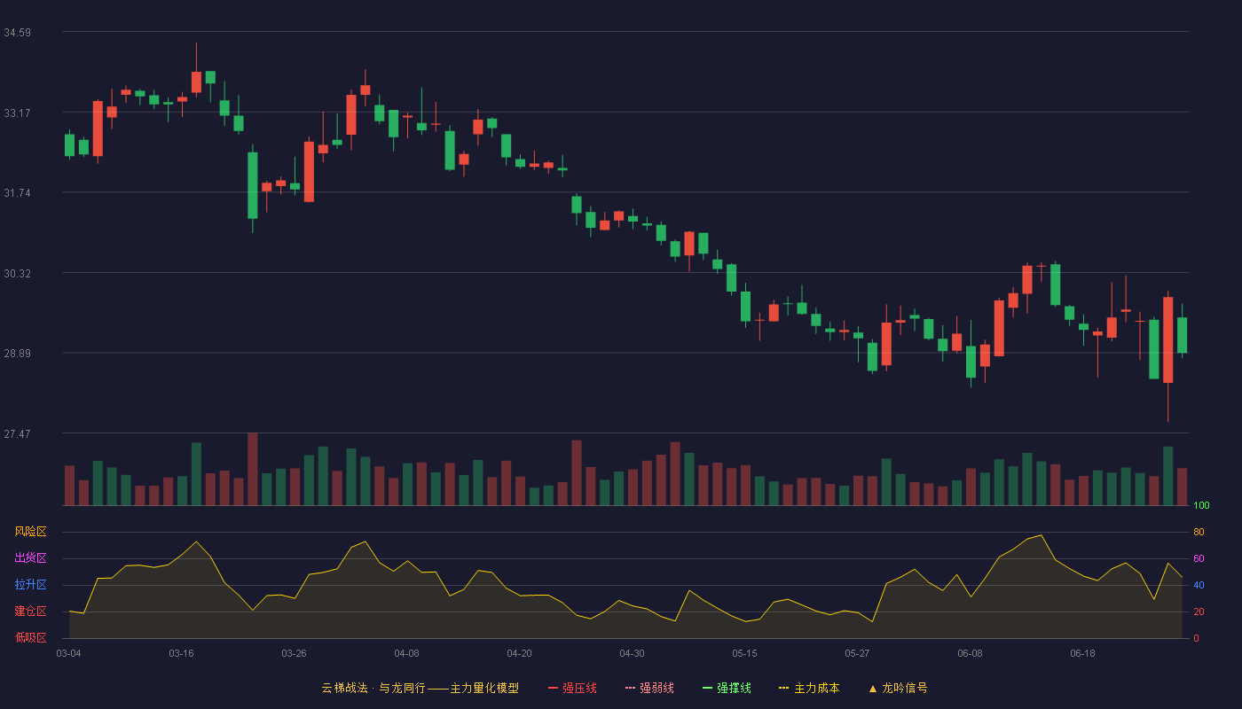Click the dashed pink 强弱线 legend marker

pos(630,688)
